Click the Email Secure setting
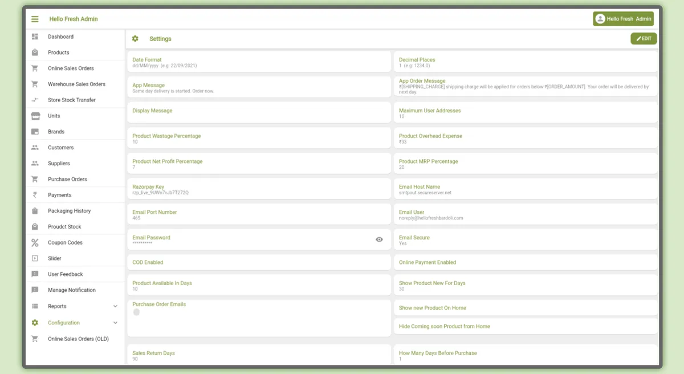Screen dimensions: 684x374 click(x=526, y=239)
